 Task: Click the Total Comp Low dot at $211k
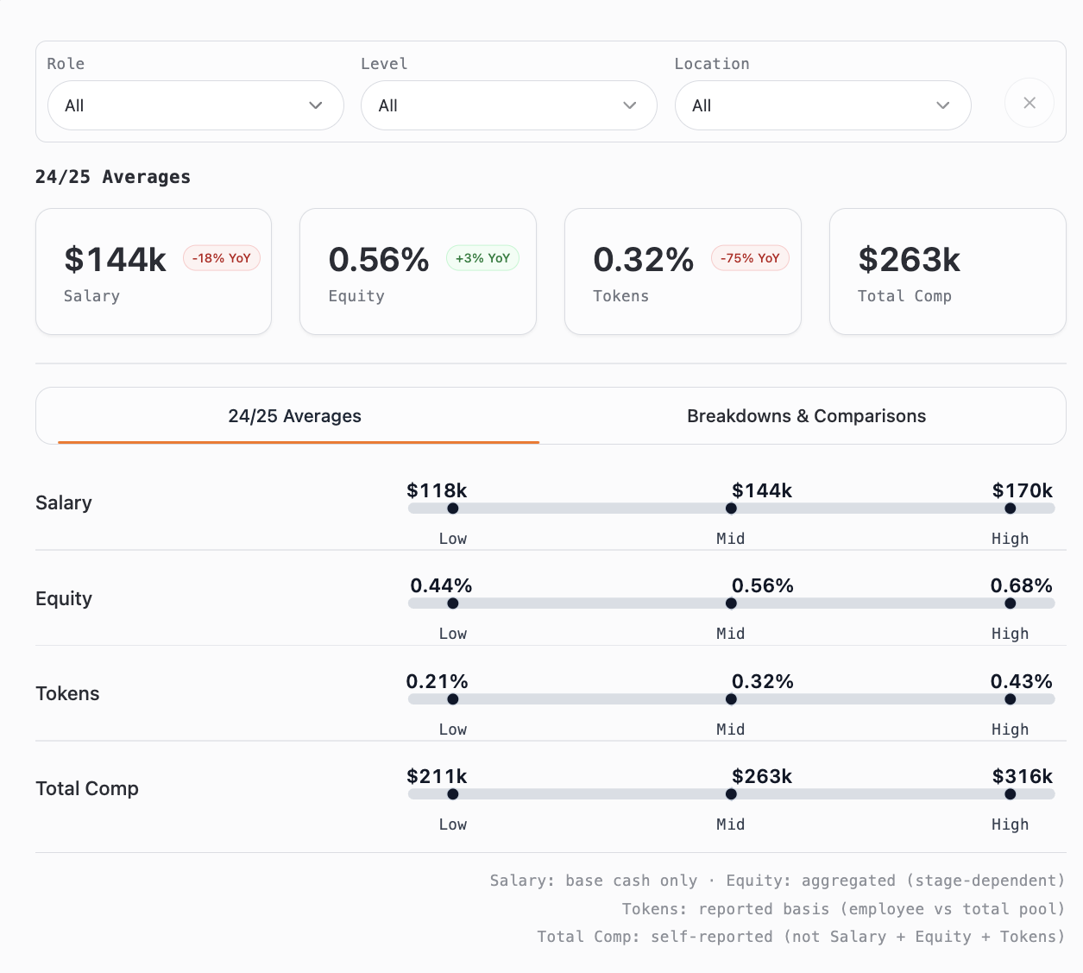[453, 794]
